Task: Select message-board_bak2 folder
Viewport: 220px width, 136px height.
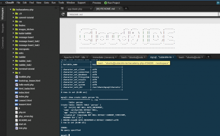Action: (29, 41)
